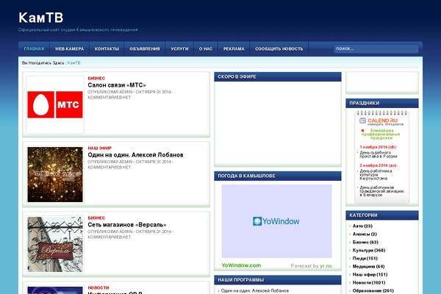
Task: Open the ОБЪЯВЛЕНИЯ menu item
Action: tap(145, 49)
